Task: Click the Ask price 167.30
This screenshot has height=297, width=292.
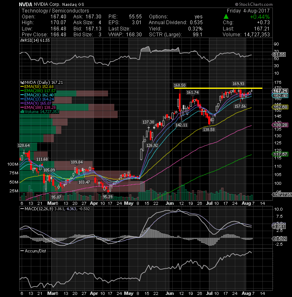Action: [93, 17]
